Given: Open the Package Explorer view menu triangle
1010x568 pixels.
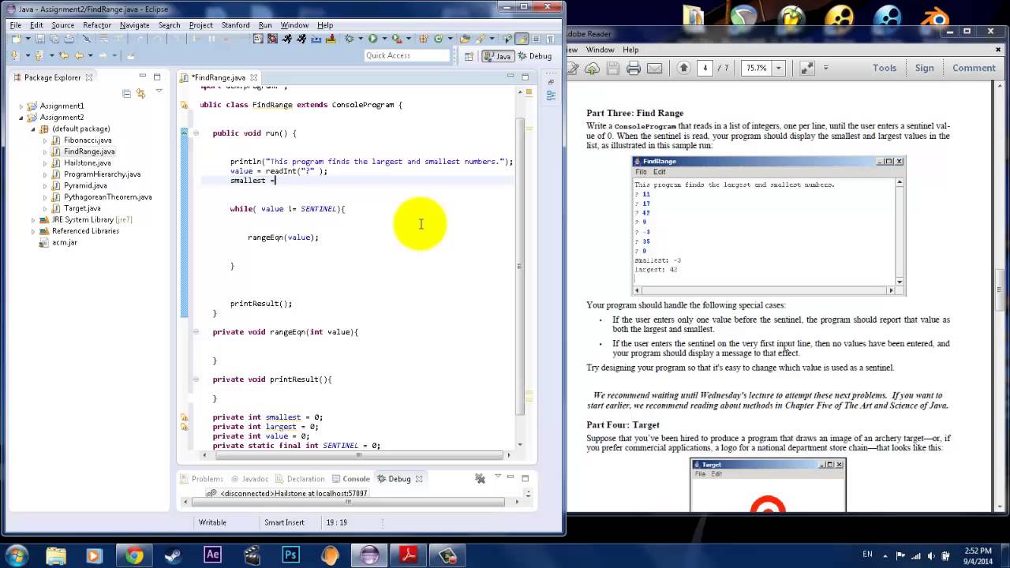Looking at the screenshot, I should click(159, 92).
